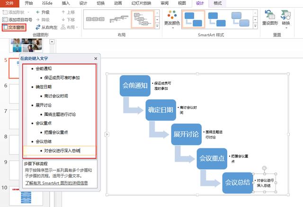Image resolution: width=303 pixels, height=207 pixels.
Task: Click 升级 promote button
Action: [x=43, y=12]
